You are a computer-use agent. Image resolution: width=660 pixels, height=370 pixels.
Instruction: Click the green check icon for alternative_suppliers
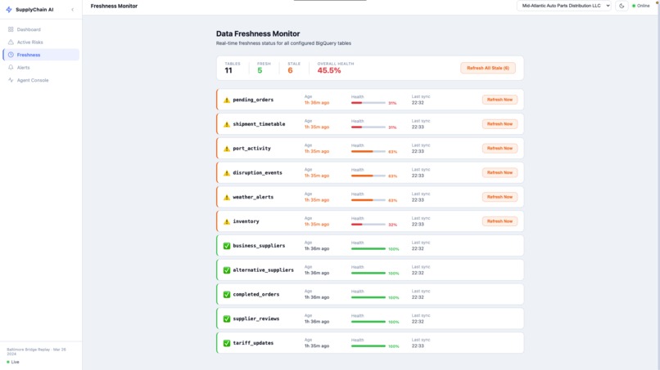point(227,270)
